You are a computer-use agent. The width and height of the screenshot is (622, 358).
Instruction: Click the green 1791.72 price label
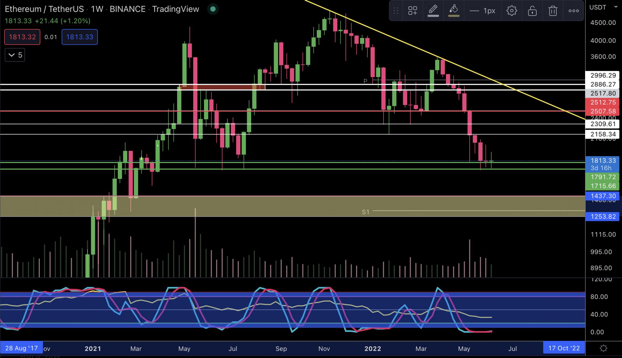(x=603, y=177)
